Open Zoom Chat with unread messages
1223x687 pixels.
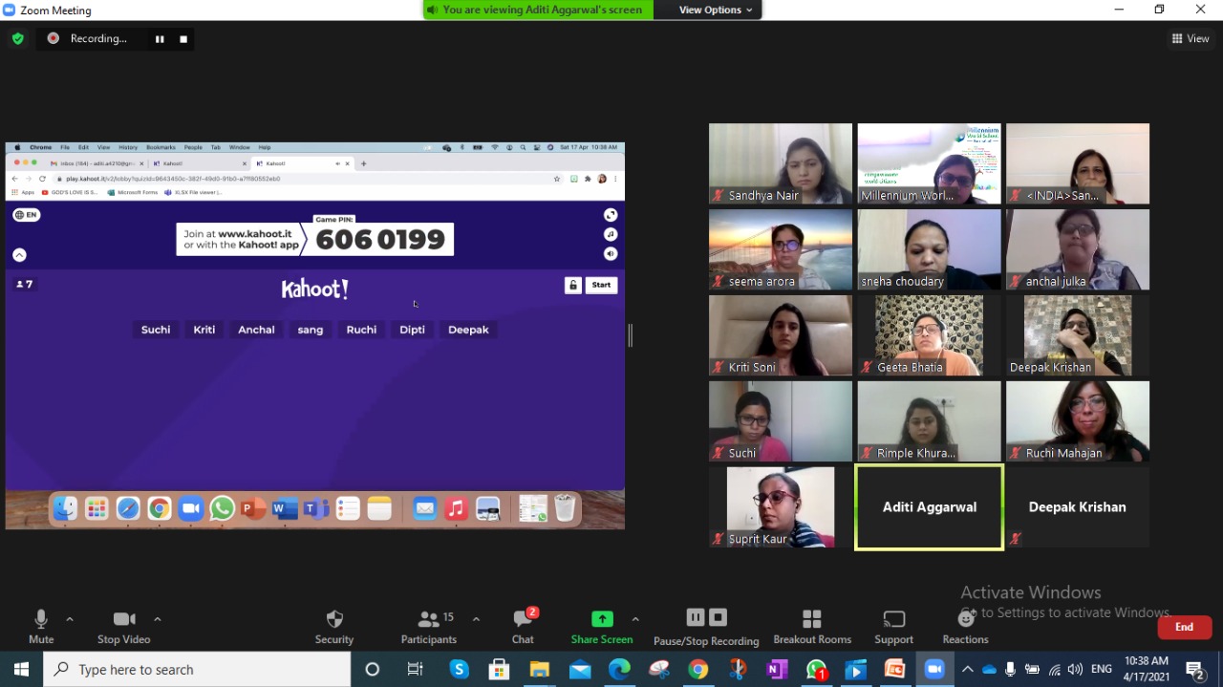tap(523, 627)
